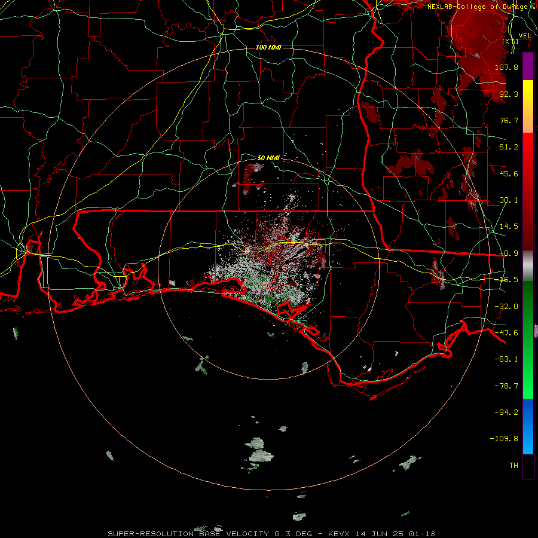Click the blue segment of the color bar
This screenshot has height=538, width=538.
[528, 426]
